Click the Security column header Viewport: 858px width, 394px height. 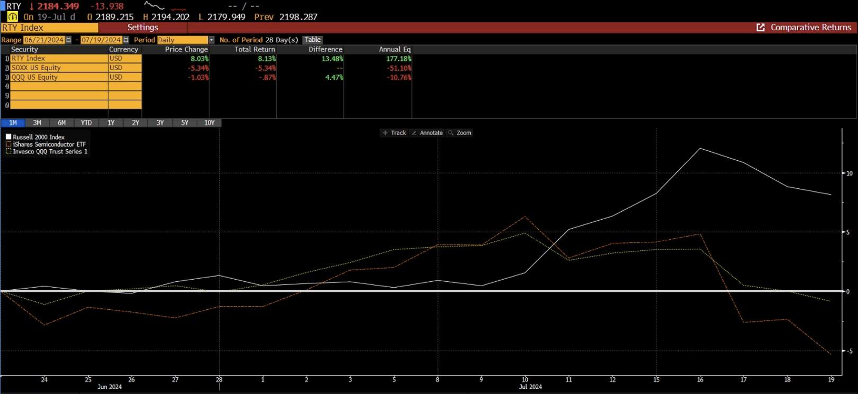[24, 49]
